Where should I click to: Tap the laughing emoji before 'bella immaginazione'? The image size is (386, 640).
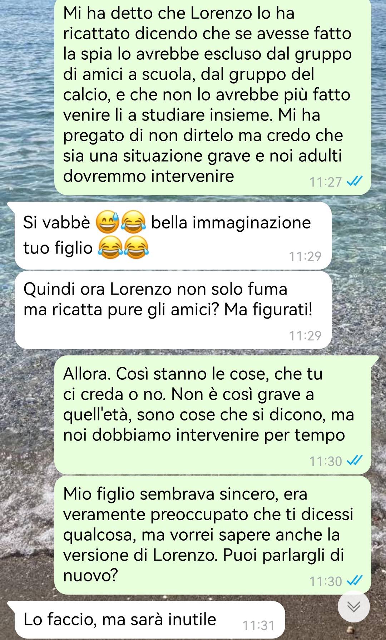tap(133, 222)
